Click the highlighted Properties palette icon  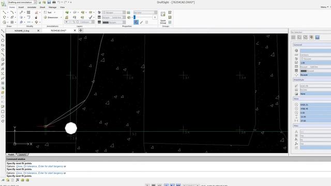tap(136, 22)
